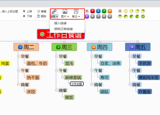This screenshot has height=115, width=160.
Task: Open the 图片 dropdown
Action: point(65,16)
